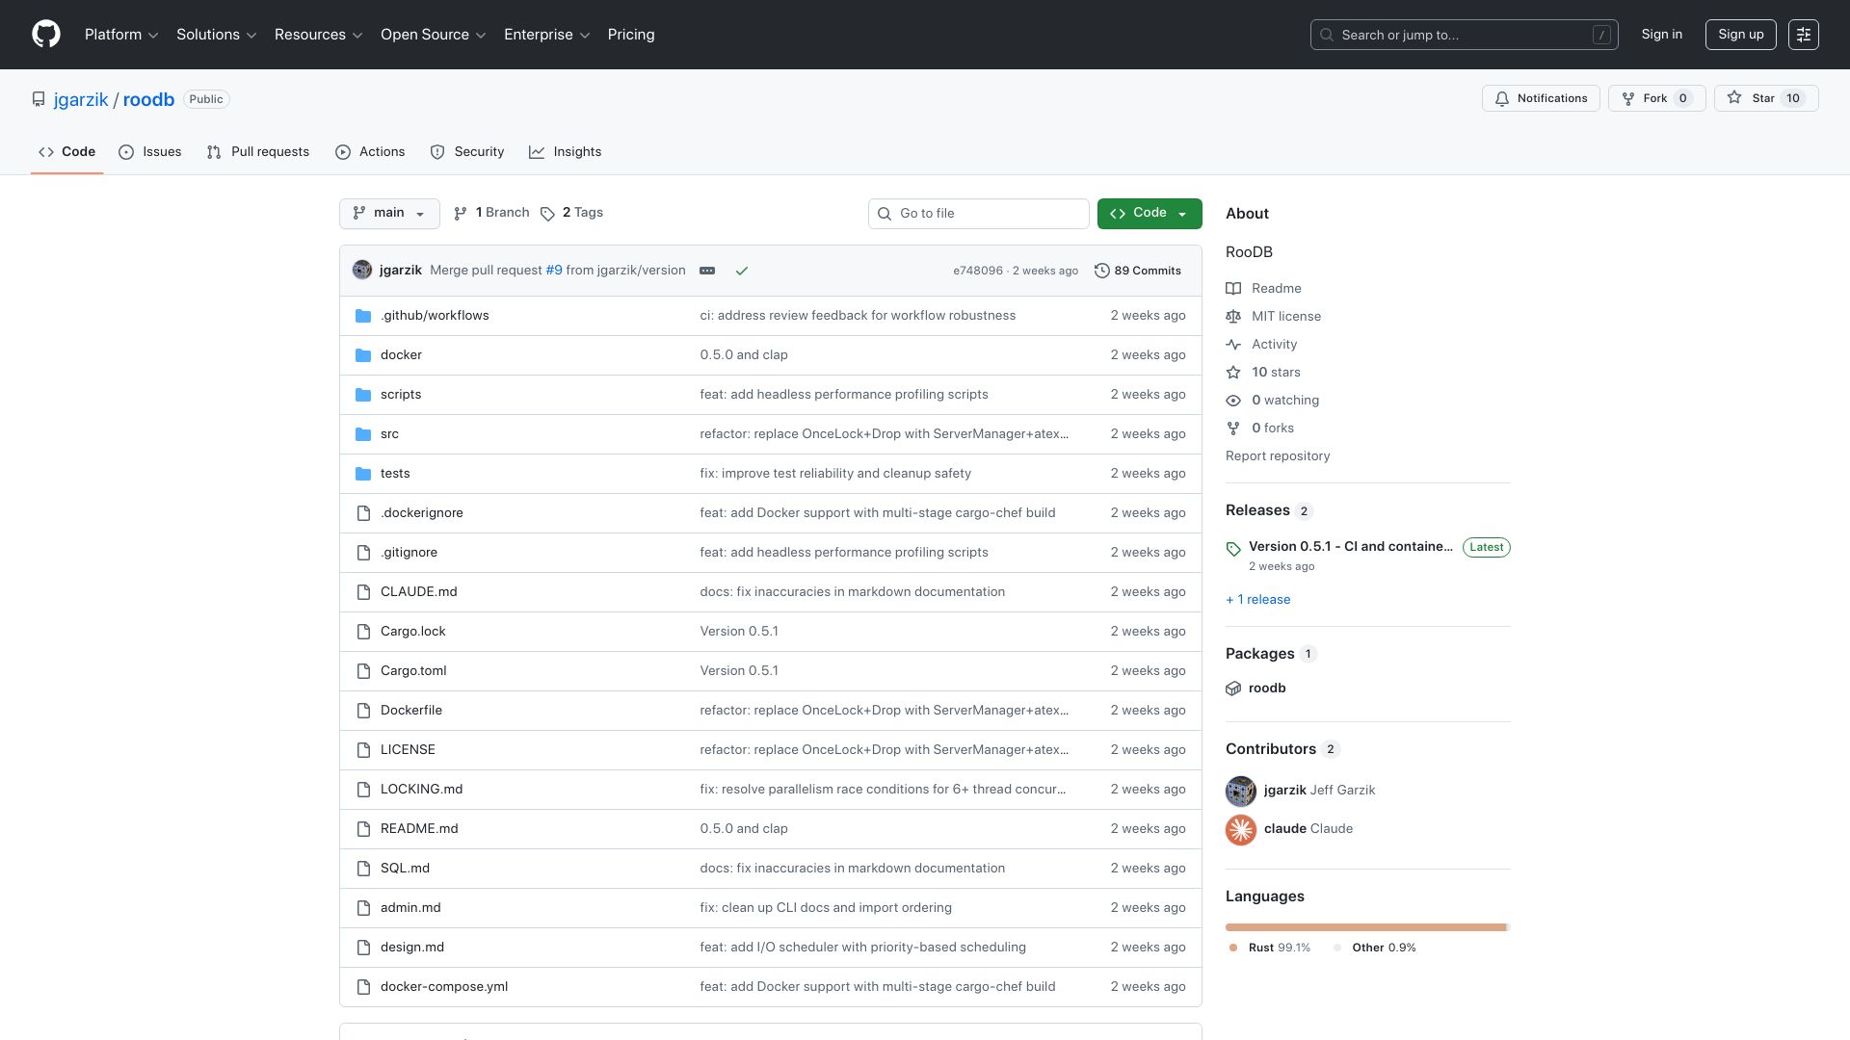Focus the Search or jump to field
Viewport: 1850px width, 1040px height.
(x=1464, y=35)
